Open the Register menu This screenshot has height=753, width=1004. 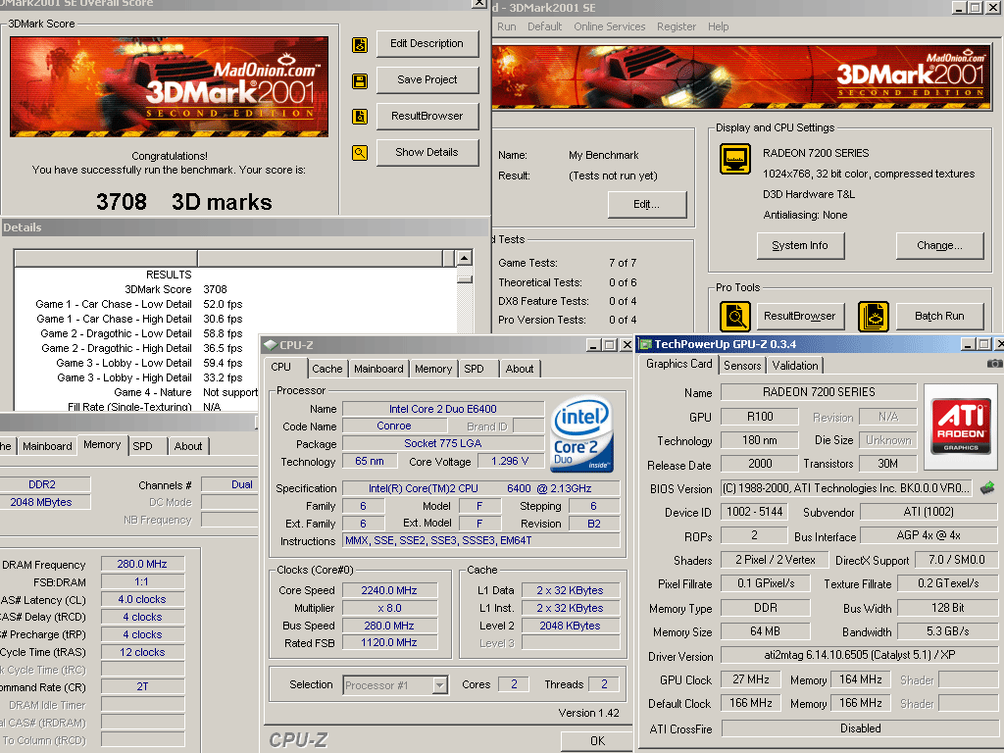[x=677, y=26]
